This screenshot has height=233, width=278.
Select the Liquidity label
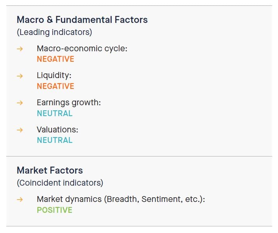54,76
